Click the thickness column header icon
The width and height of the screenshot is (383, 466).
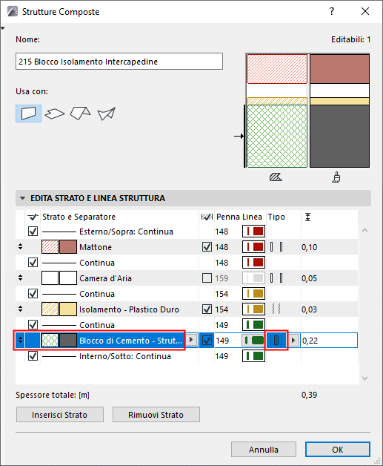pyautogui.click(x=307, y=217)
